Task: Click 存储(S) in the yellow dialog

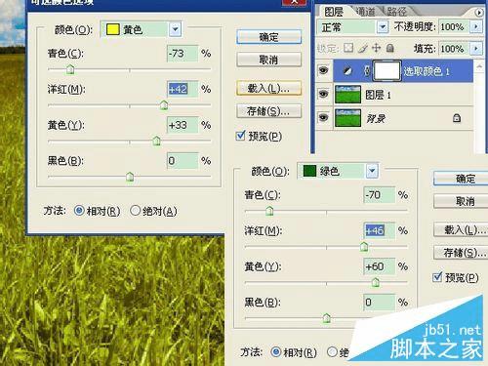Action: coord(268,111)
